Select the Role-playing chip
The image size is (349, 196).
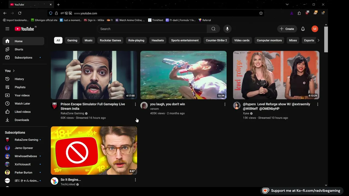[x=136, y=40]
